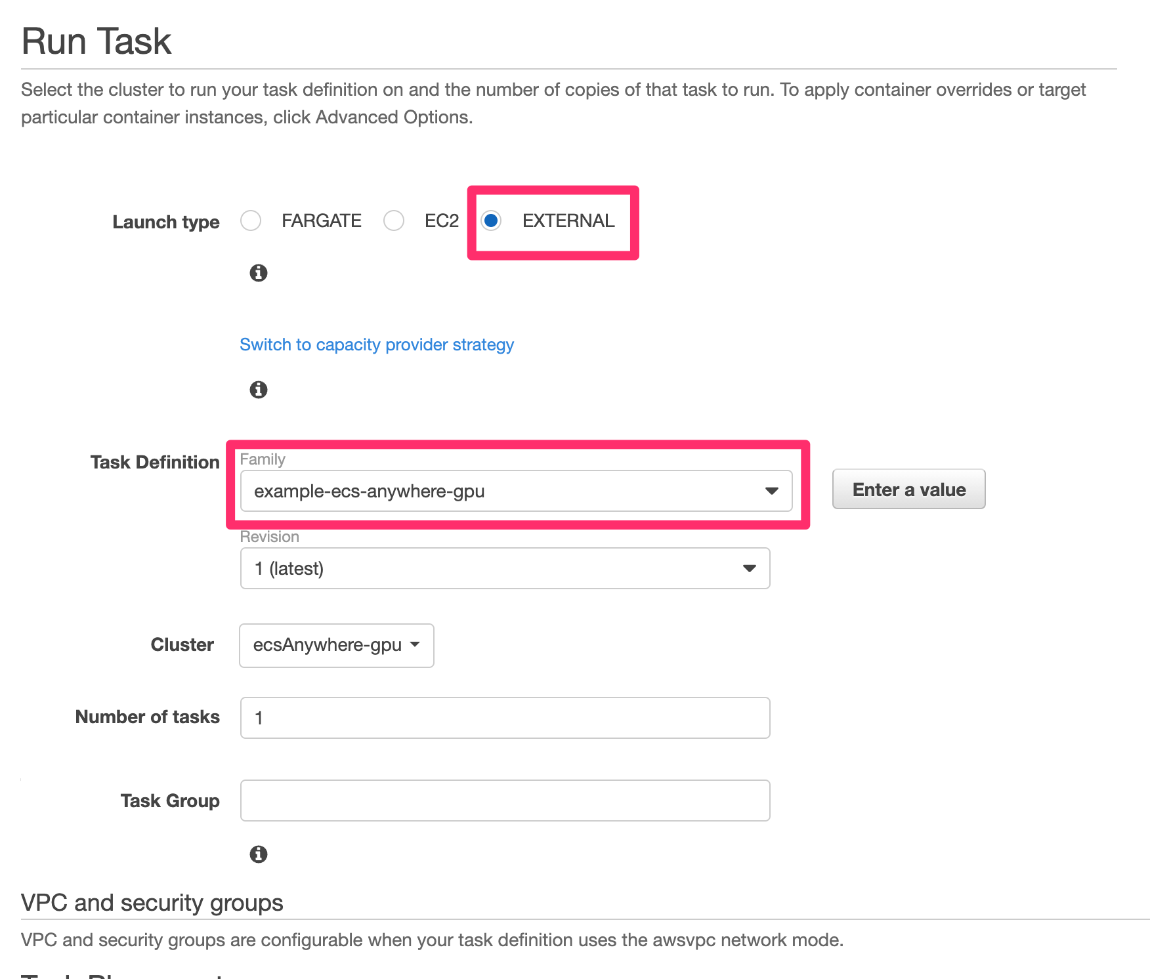Click the Task Group info icon
This screenshot has width=1150, height=979.
tap(259, 854)
